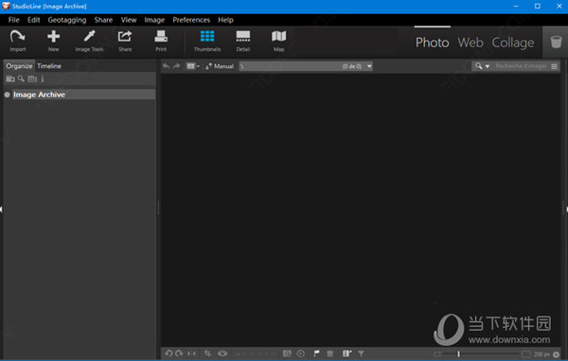Click the forward arrow icon

(176, 66)
